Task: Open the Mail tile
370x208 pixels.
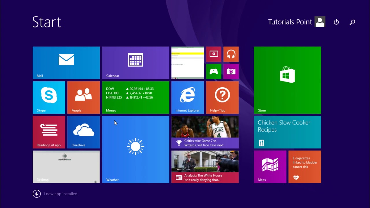Action: (x=66, y=63)
